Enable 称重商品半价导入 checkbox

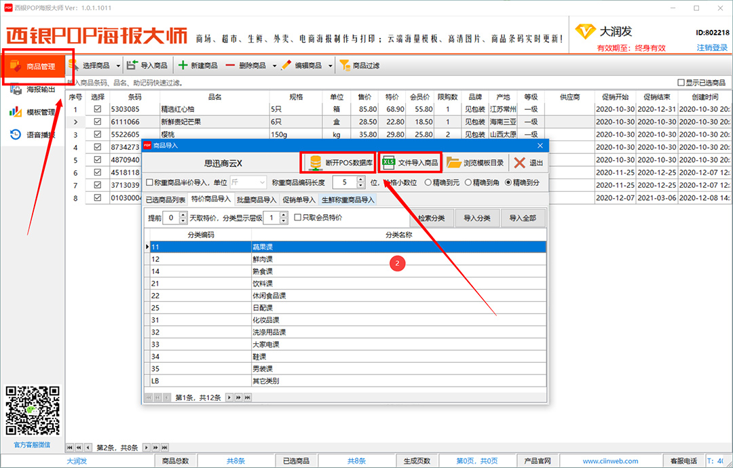tap(150, 182)
